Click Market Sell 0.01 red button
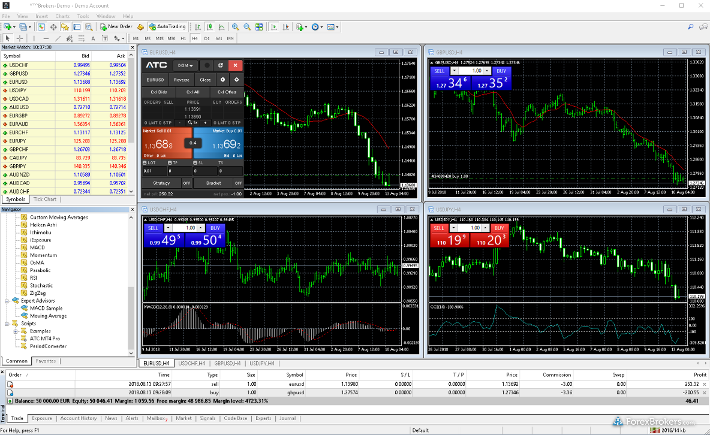Image resolution: width=710 pixels, height=435 pixels. (167, 143)
